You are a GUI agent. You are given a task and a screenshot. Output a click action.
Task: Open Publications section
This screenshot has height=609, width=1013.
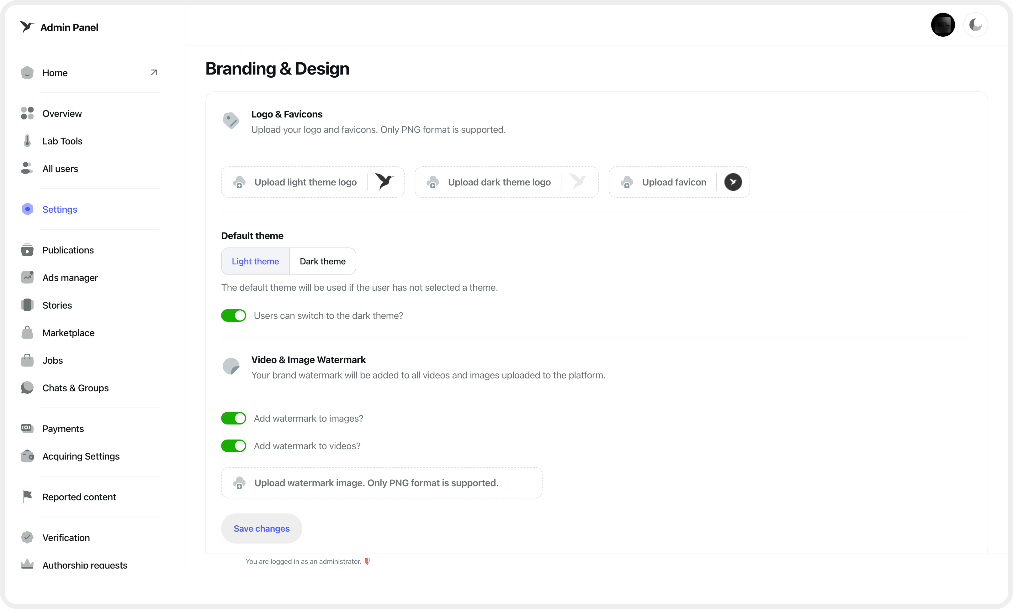click(68, 250)
